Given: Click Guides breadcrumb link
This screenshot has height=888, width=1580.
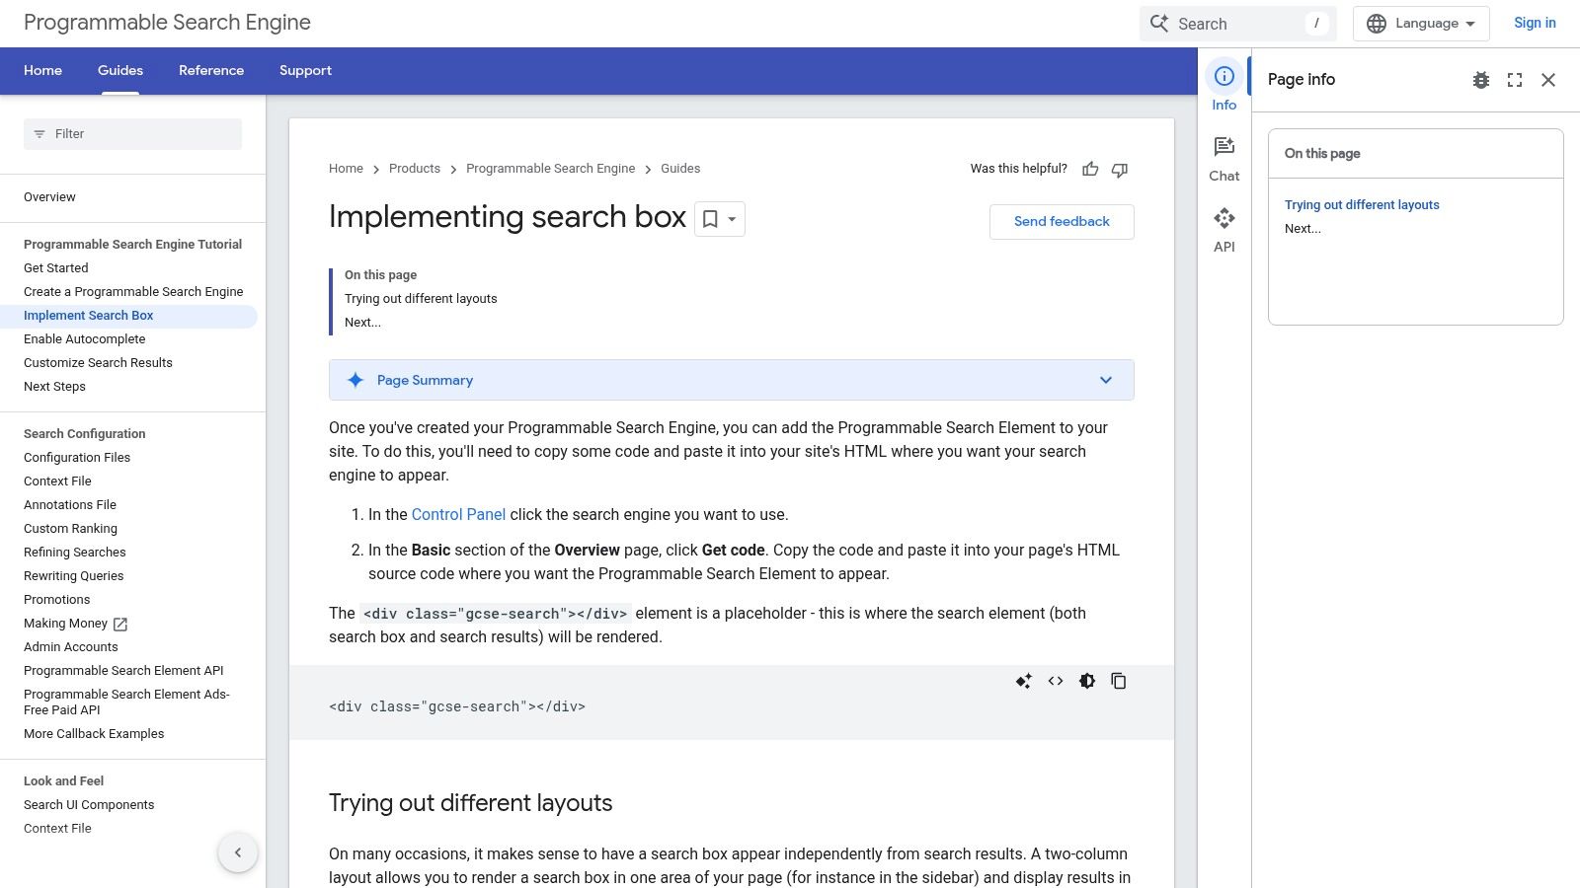Looking at the screenshot, I should 680,169.
